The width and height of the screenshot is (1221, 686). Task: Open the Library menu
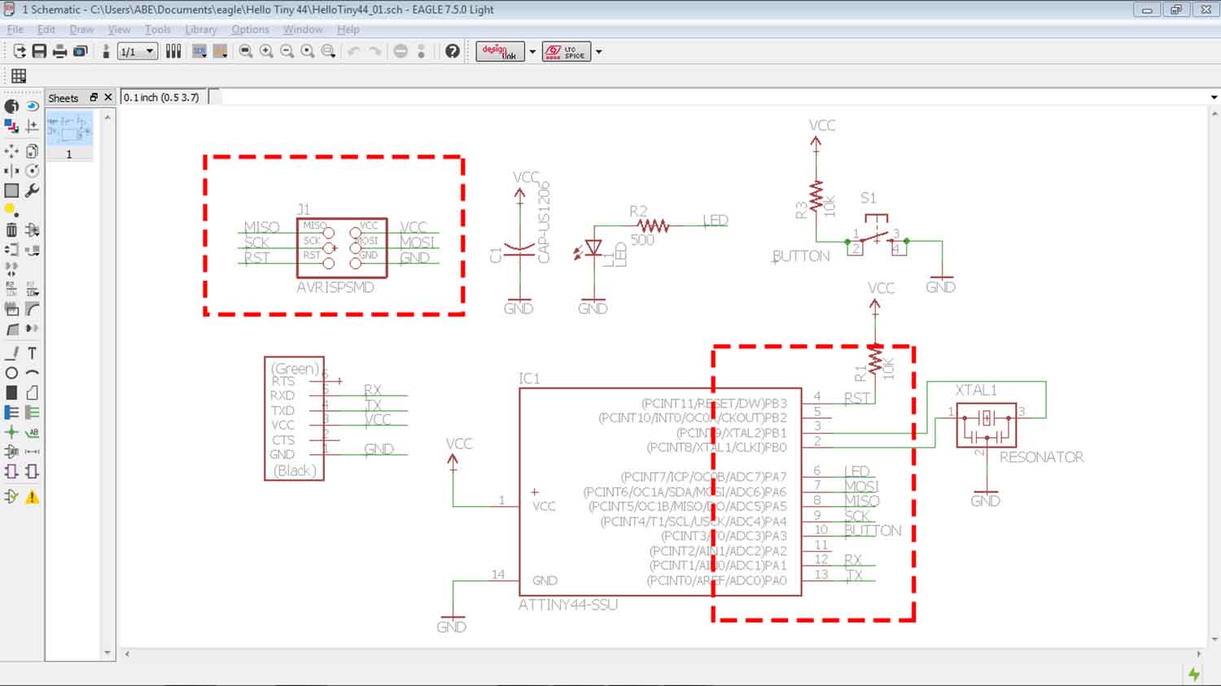(200, 29)
